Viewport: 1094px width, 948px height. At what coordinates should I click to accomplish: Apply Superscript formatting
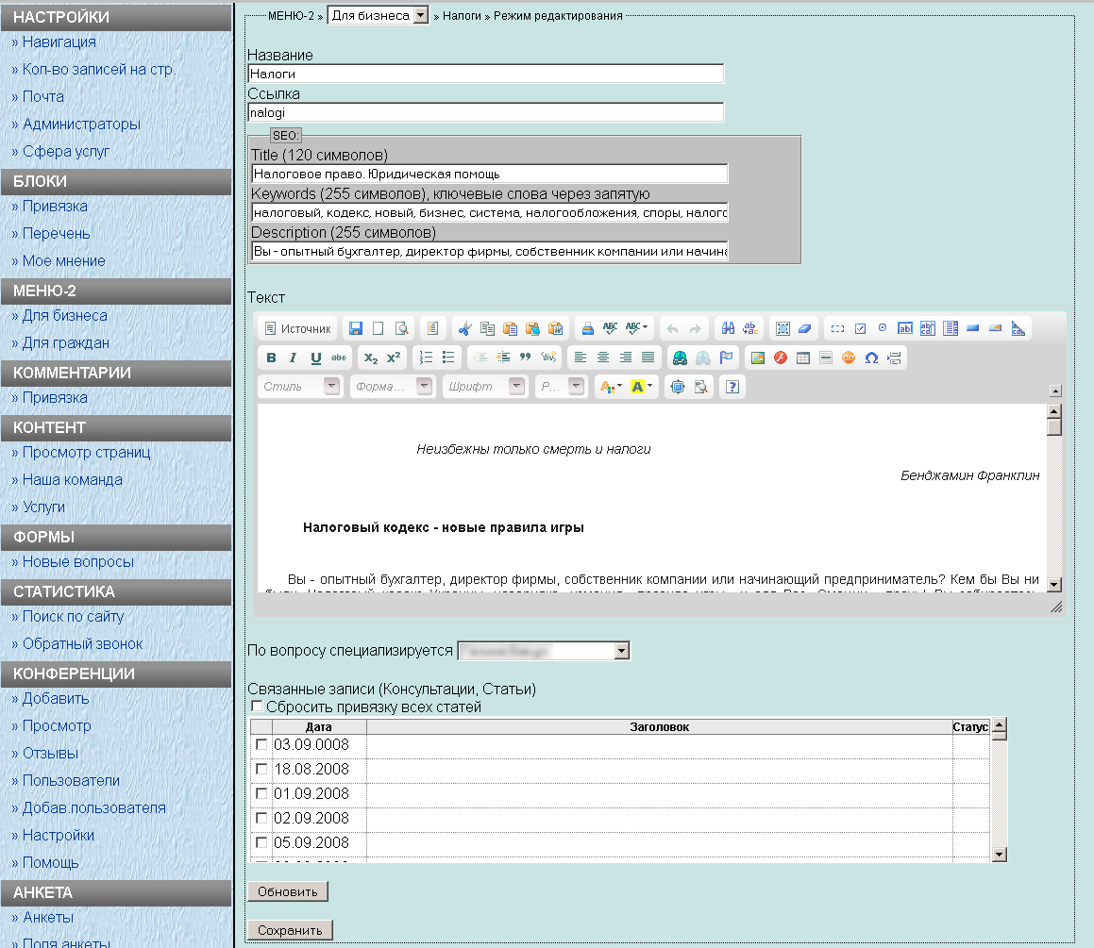(394, 358)
